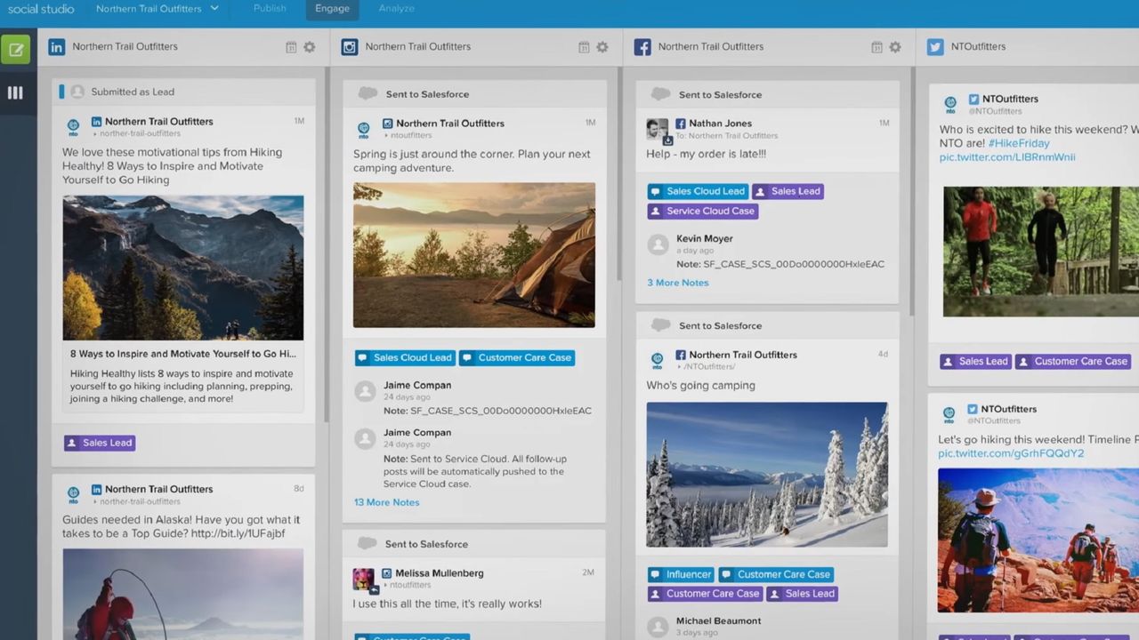
Task: Click Influencer label on Facebook camping post
Action: [x=681, y=574]
